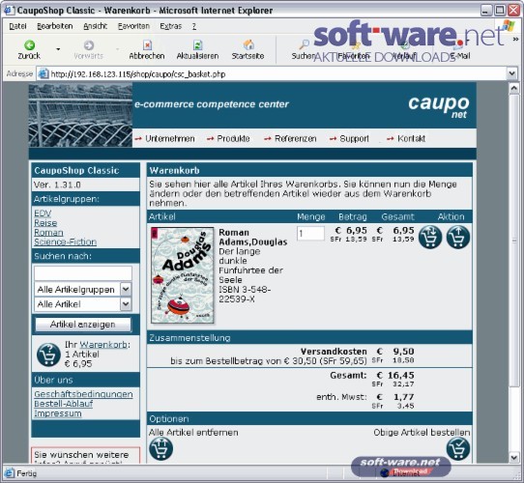The height and width of the screenshot is (483, 524).
Task: Refresh the page with Aktualisieren
Action: click(197, 50)
